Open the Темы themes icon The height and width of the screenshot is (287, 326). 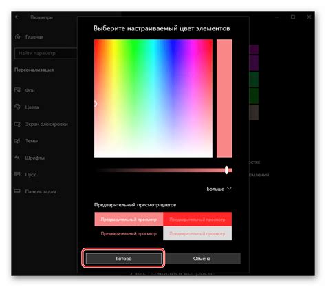(x=17, y=140)
